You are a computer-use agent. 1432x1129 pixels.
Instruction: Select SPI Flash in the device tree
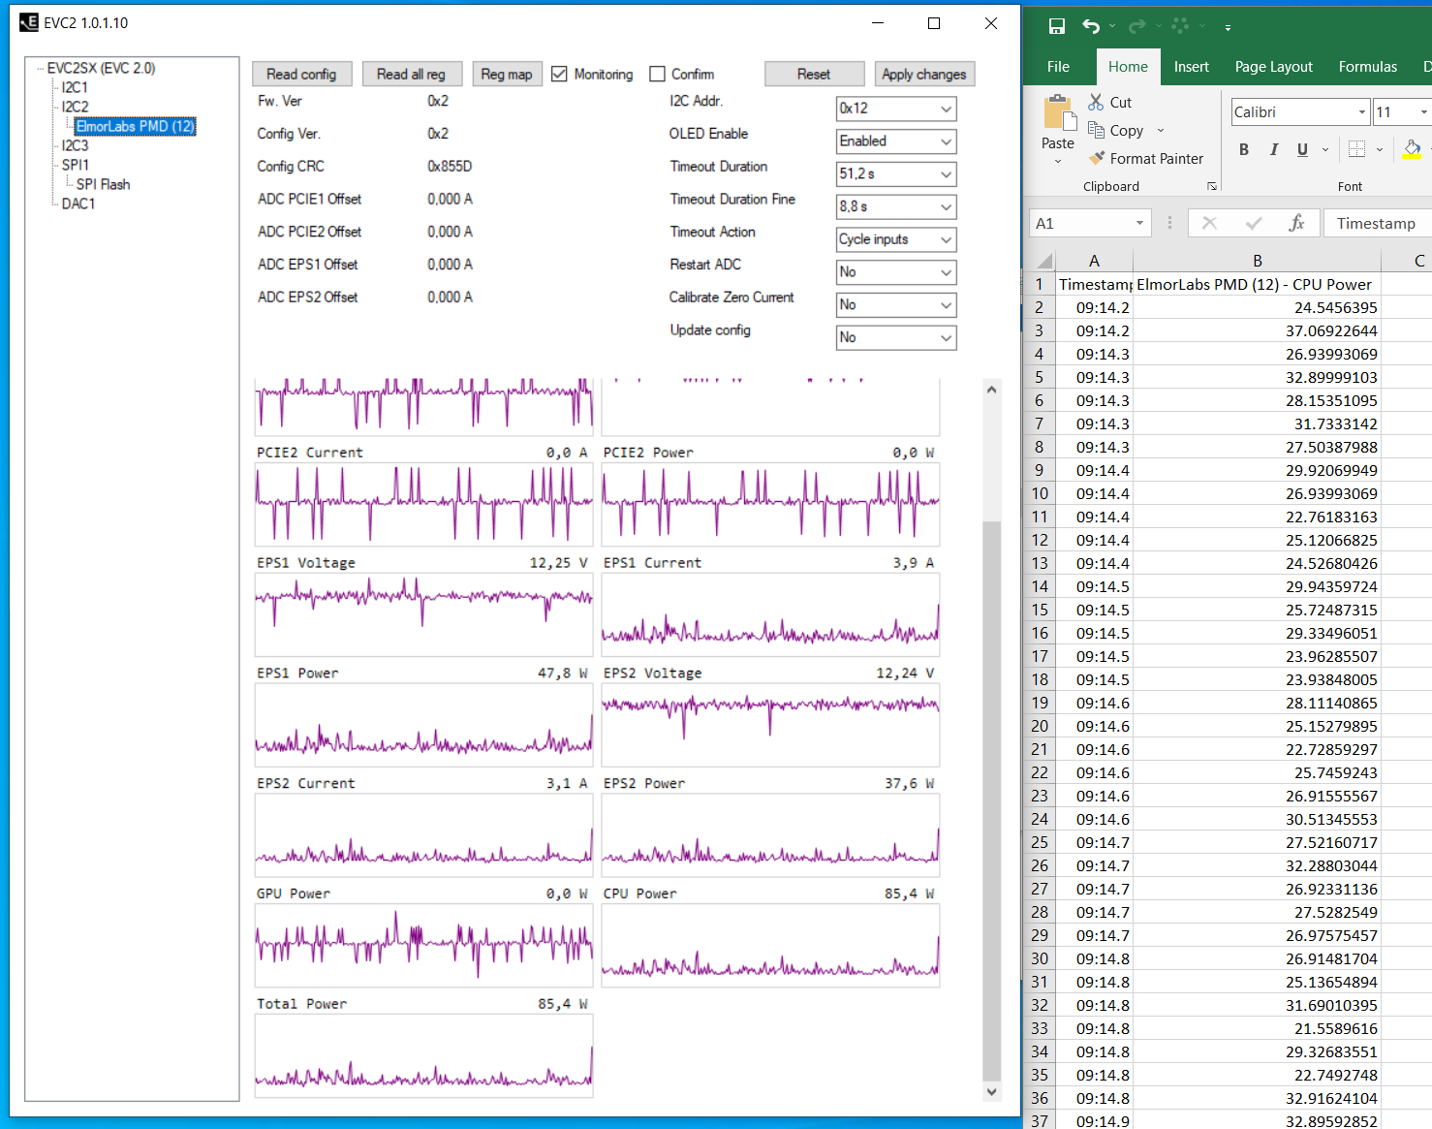(x=103, y=184)
